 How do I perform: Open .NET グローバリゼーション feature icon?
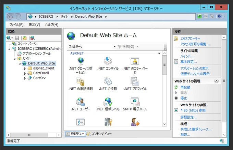[81, 61]
